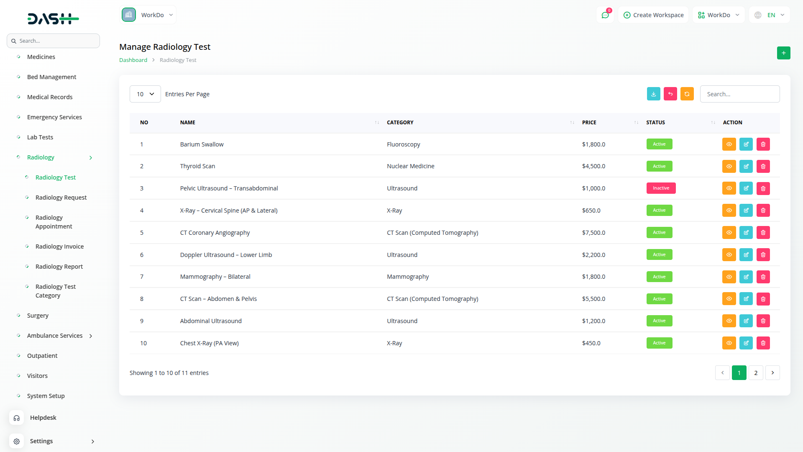View details of CT Coronary Angiography
This screenshot has width=803, height=452.
click(x=729, y=233)
